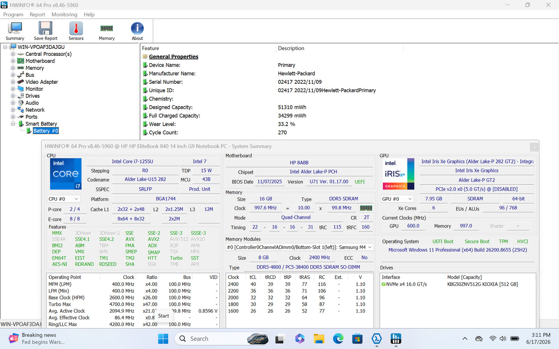Click the Intel Iris Xe graphics logo
The width and height of the screenshot is (559, 349).
coord(399,174)
